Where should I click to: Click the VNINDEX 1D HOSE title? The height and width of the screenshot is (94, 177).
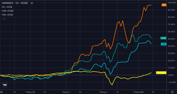coord(15,3)
